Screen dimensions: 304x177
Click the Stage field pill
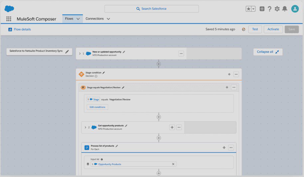point(93,99)
